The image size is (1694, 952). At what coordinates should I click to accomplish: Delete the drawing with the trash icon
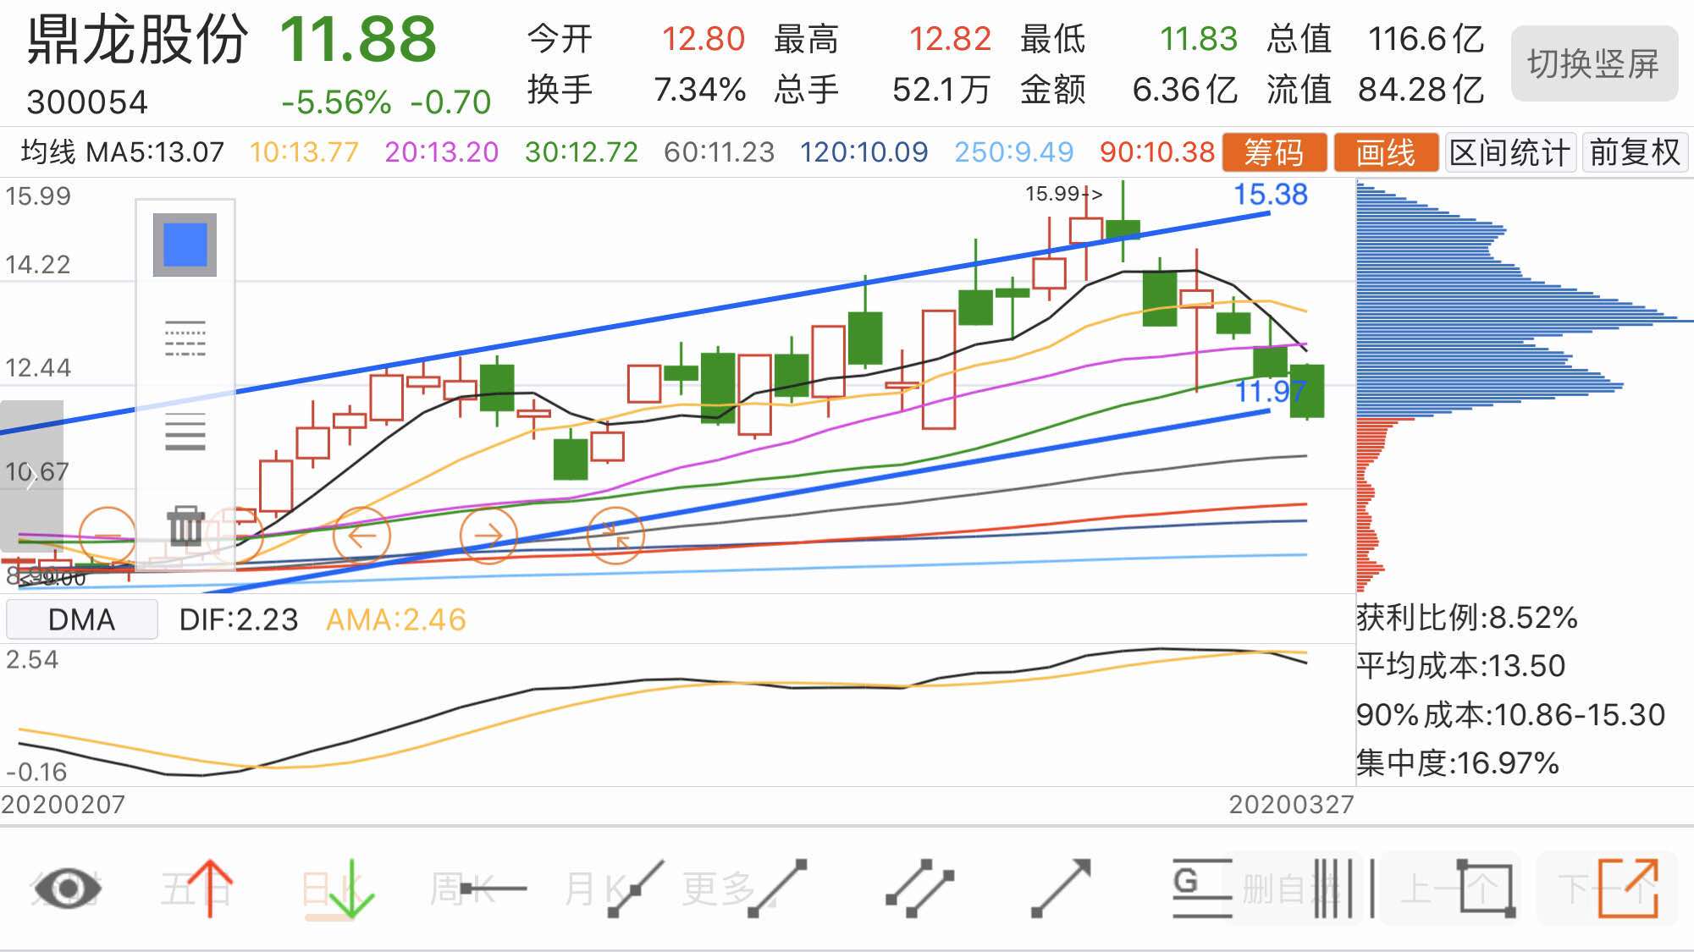coord(185,526)
